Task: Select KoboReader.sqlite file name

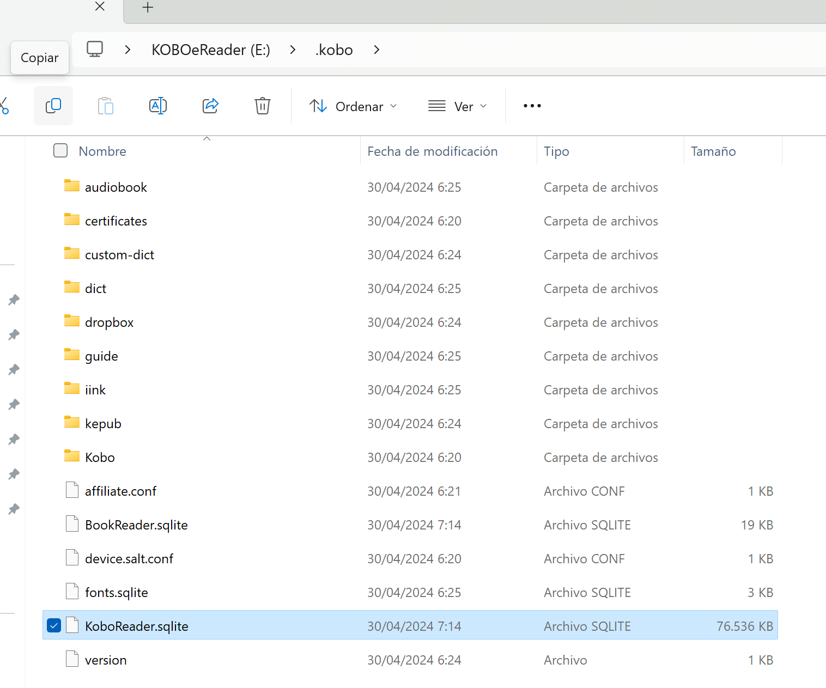Action: pos(137,626)
